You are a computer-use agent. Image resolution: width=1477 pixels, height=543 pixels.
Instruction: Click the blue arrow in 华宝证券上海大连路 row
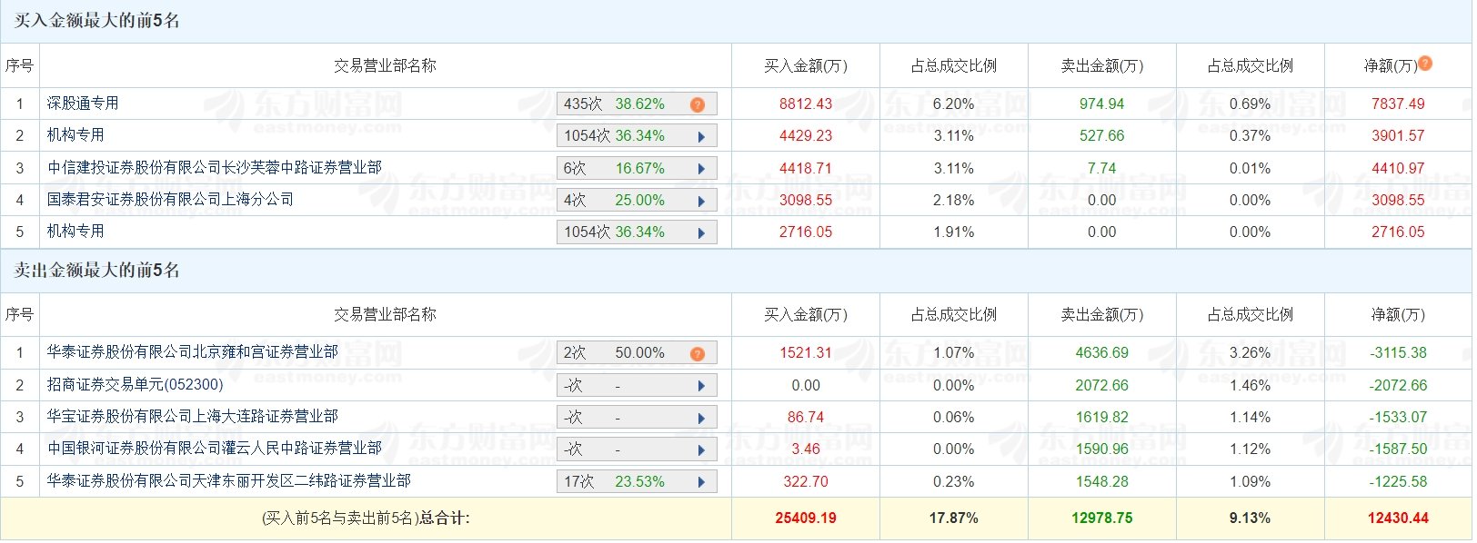pos(701,418)
